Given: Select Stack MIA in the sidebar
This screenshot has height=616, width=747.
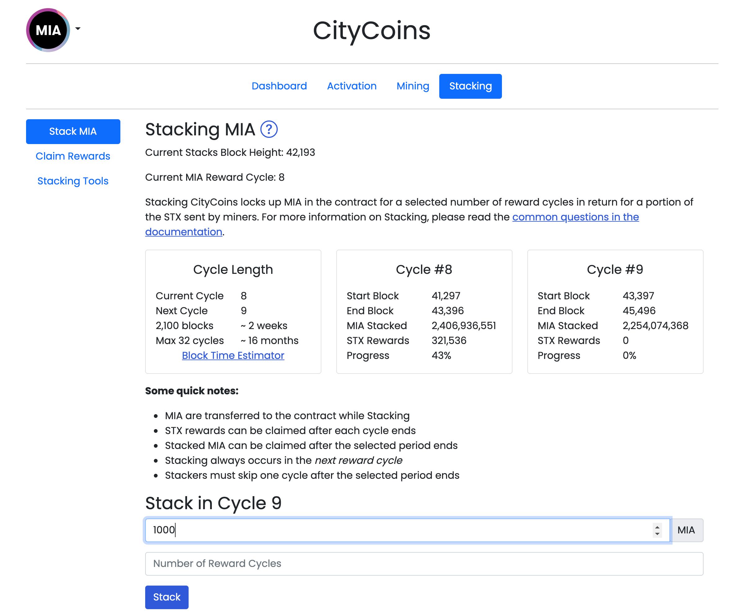Looking at the screenshot, I should tap(73, 131).
